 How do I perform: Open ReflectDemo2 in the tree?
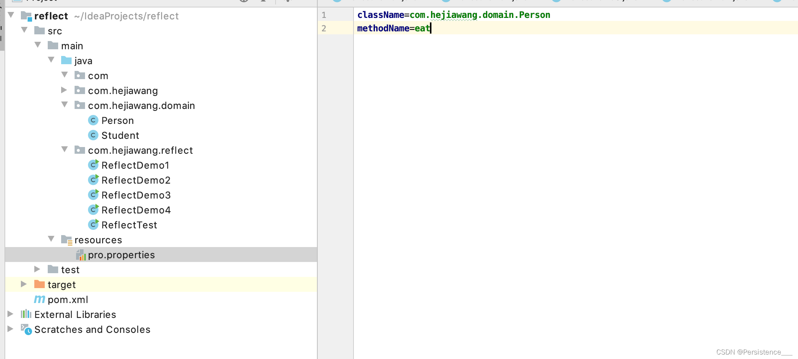pyautogui.click(x=136, y=180)
